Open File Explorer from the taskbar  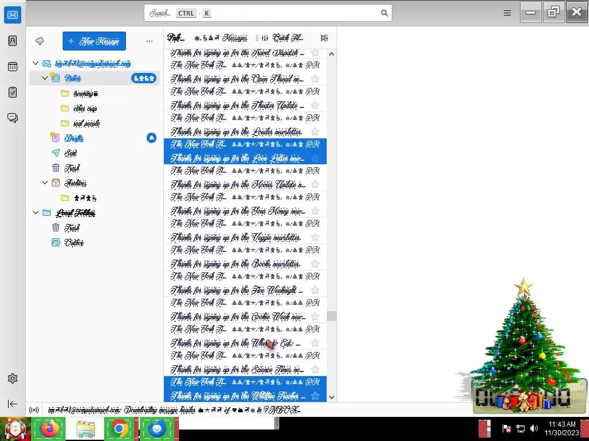pos(85,428)
